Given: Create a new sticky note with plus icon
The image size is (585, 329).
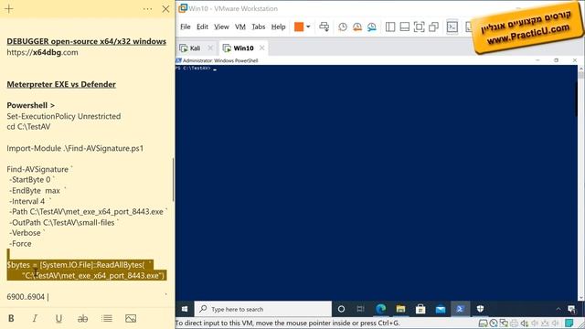Looking at the screenshot, I should tap(9, 9).
